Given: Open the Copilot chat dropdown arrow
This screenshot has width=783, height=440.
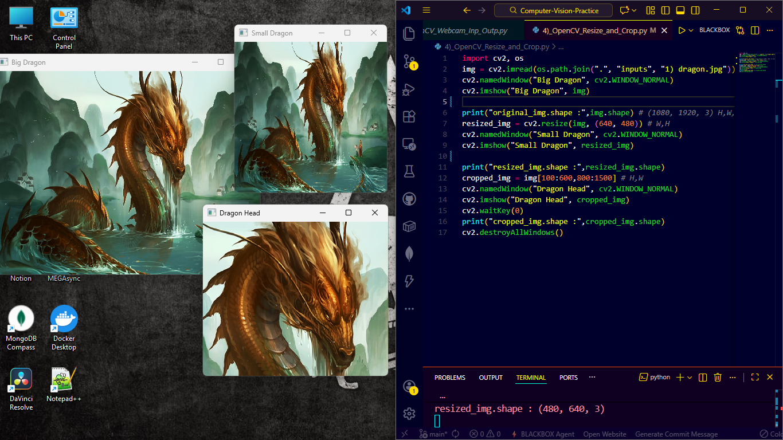Looking at the screenshot, I should coord(634,10).
